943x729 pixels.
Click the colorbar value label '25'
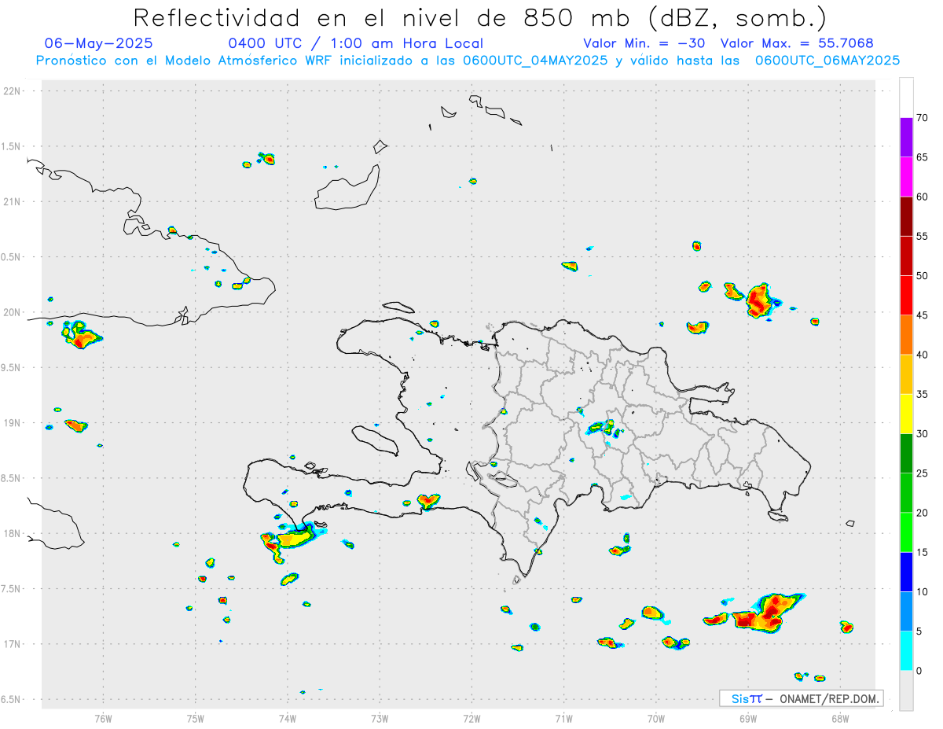pos(922,473)
